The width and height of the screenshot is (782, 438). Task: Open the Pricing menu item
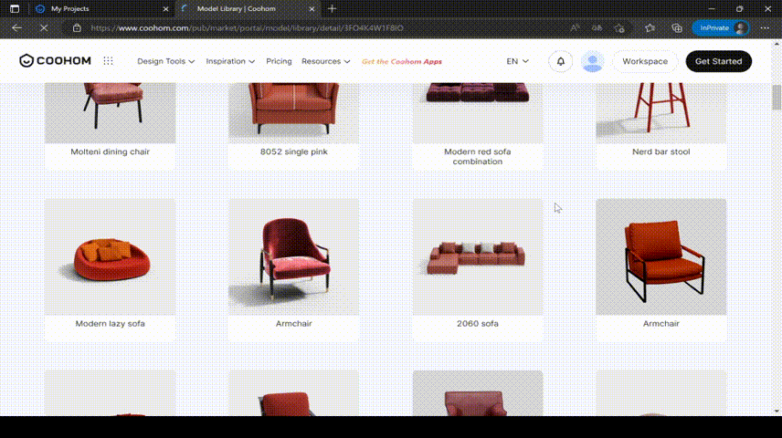tap(279, 61)
